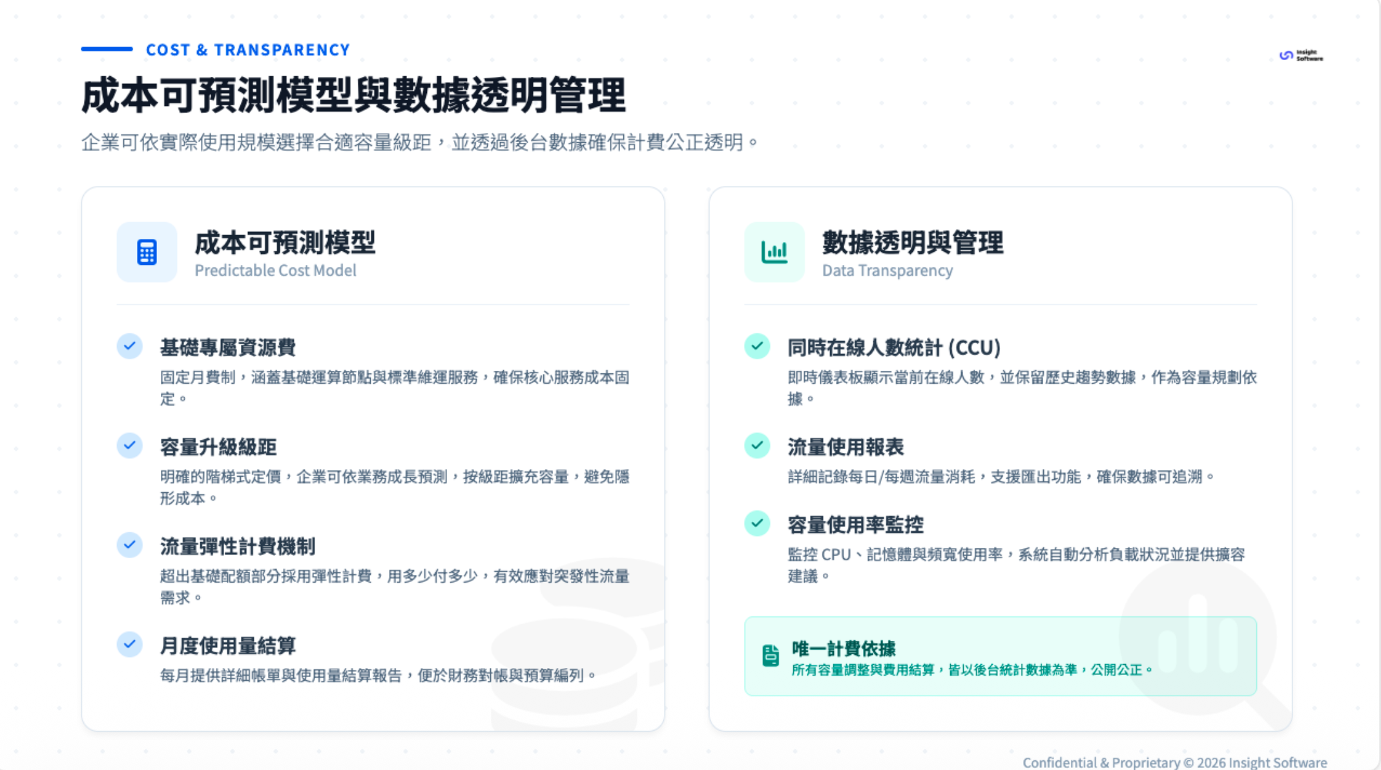Click checkmark icon next to 月度使用量結算

tap(130, 645)
